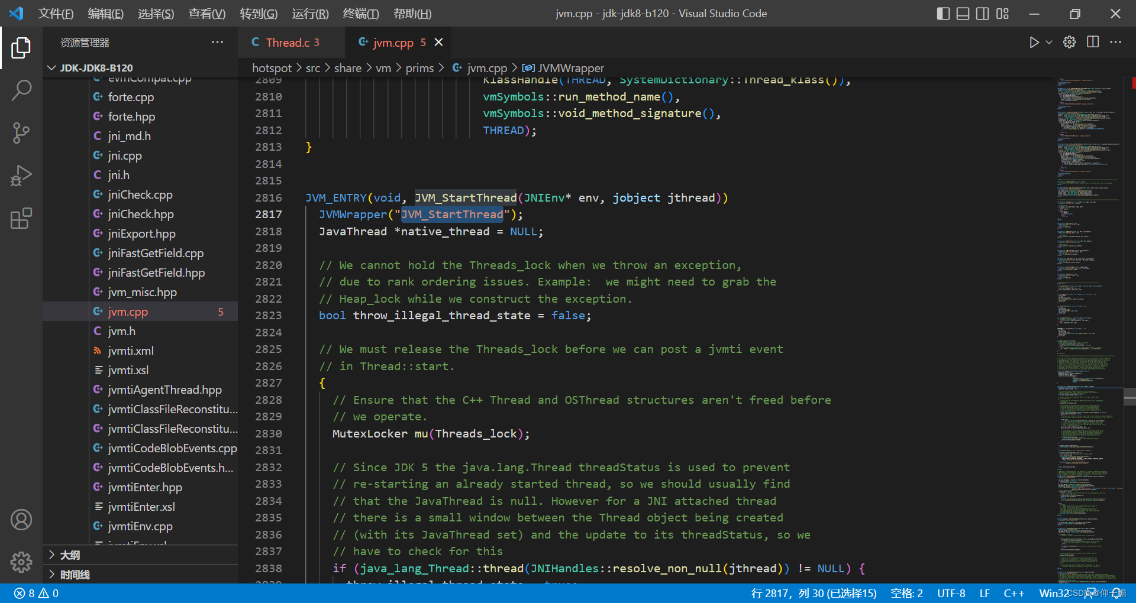Click prims breadcrumb segment

click(x=419, y=68)
